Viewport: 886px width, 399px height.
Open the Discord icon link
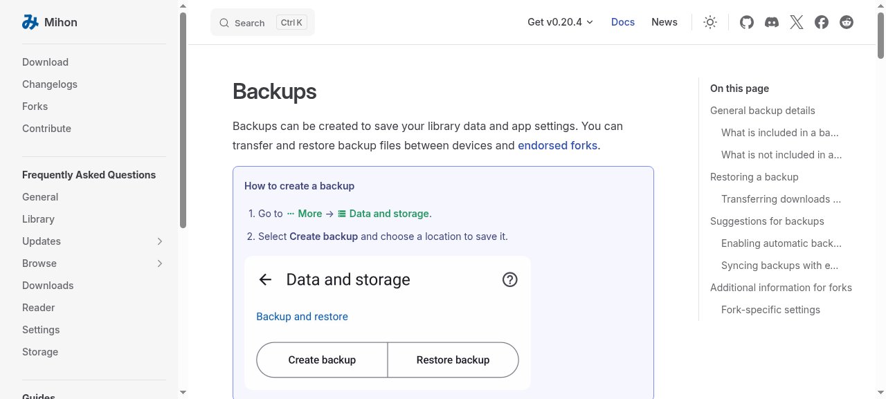(x=772, y=22)
